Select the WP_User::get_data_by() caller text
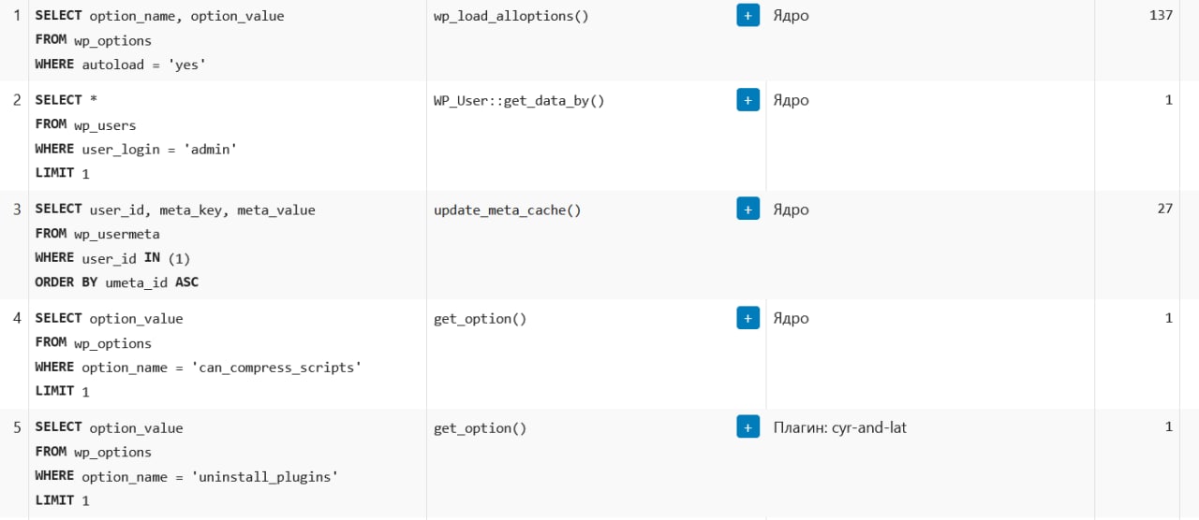The image size is (1199, 520). click(x=519, y=100)
